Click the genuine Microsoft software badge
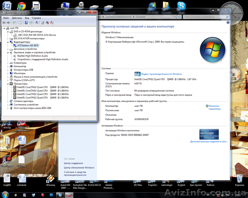Image resolution: width=248 pixels, height=198 pixels. (209, 134)
